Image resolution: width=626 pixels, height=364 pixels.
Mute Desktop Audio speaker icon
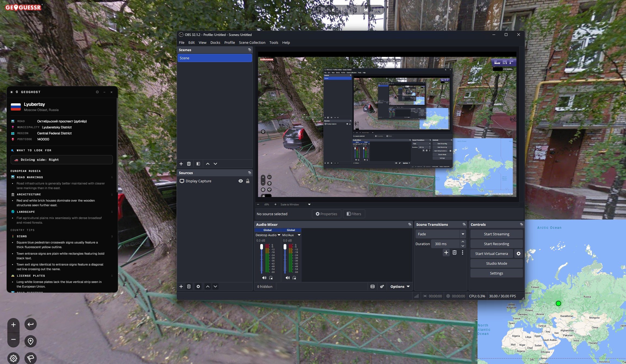click(264, 278)
